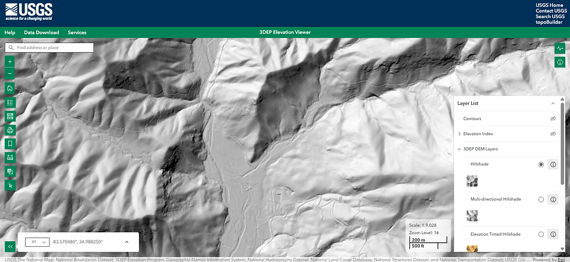Open the swipe layers tool icon
Image resolution: width=570 pixels, height=262 pixels.
click(10, 171)
